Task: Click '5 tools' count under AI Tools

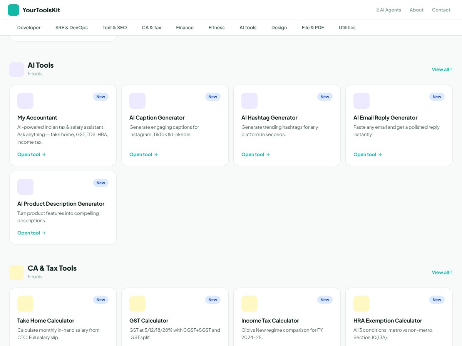Action: pyautogui.click(x=35, y=74)
